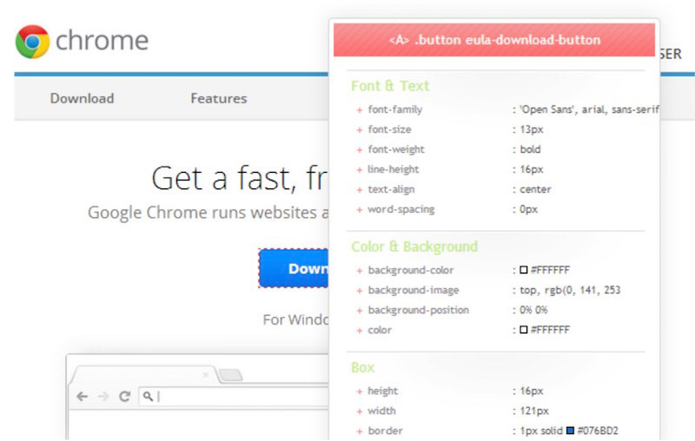The image size is (695, 441).
Task: Click the search magnifier icon in address bar
Action: (148, 396)
